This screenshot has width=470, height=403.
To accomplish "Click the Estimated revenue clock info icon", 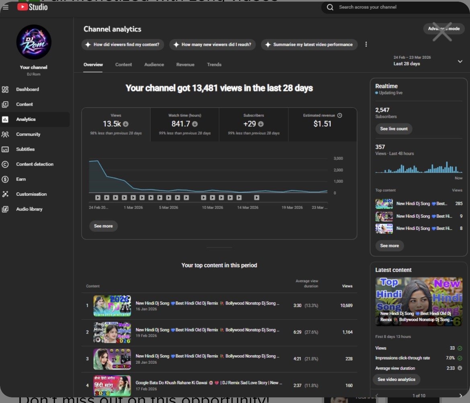I will [339, 115].
